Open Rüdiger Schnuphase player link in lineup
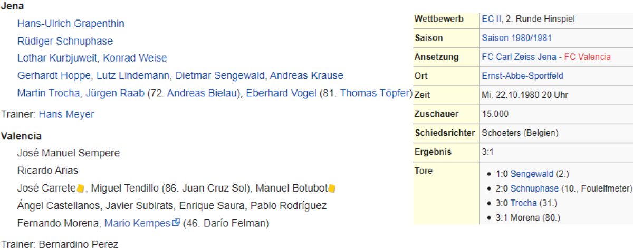 click(x=65, y=41)
